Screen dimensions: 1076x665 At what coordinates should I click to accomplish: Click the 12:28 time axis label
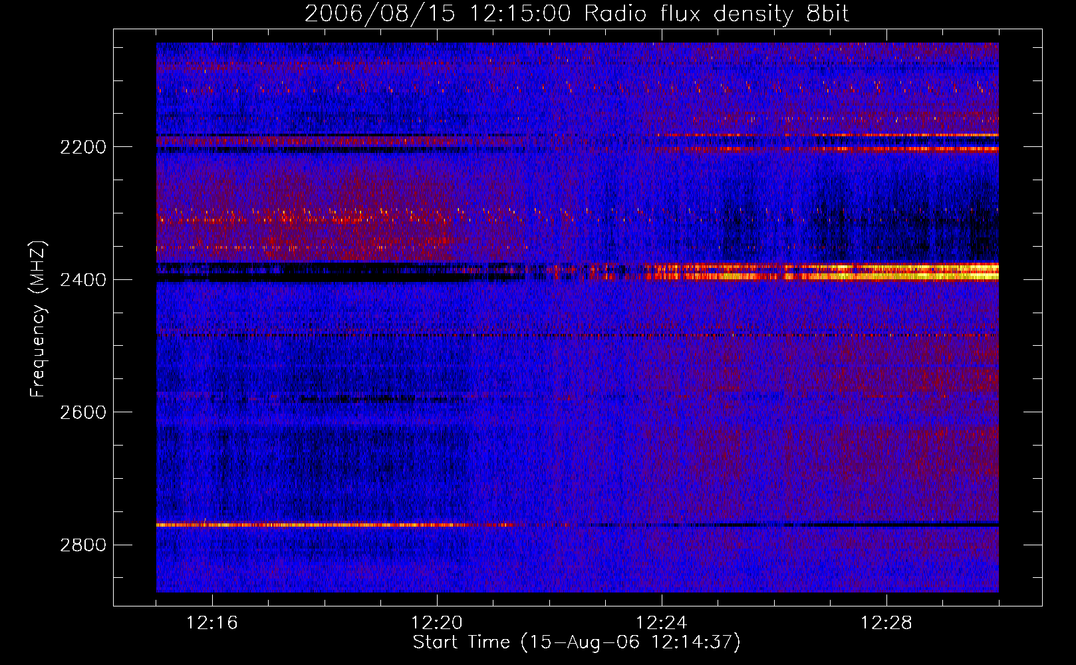point(886,623)
